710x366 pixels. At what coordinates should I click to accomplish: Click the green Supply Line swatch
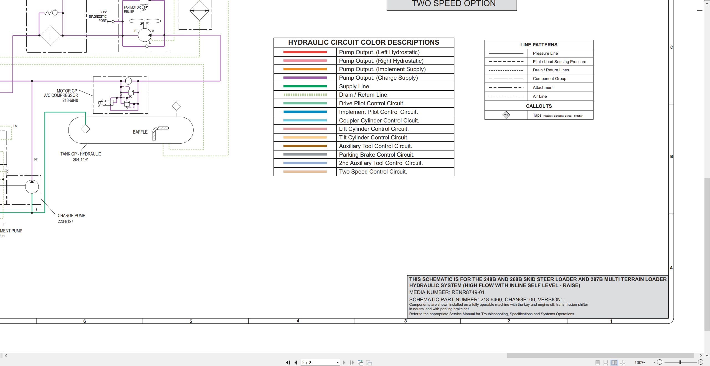pyautogui.click(x=305, y=86)
